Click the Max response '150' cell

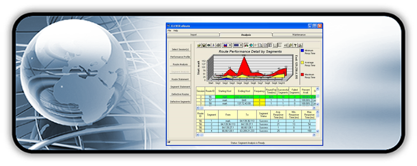(309, 131)
